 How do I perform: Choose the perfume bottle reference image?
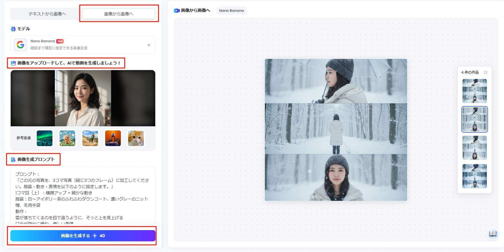113,138
